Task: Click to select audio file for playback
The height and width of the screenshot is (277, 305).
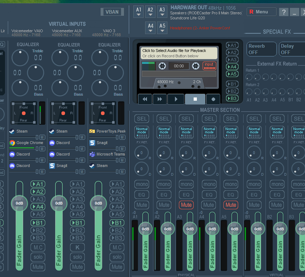Action: pos(179,53)
